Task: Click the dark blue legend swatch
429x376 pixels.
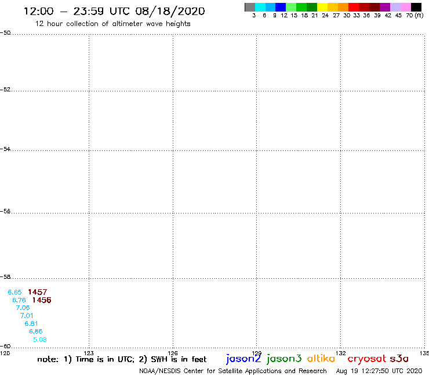Action: (x=281, y=7)
